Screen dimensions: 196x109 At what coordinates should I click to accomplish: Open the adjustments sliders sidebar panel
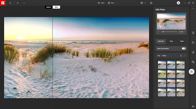(x=192, y=72)
